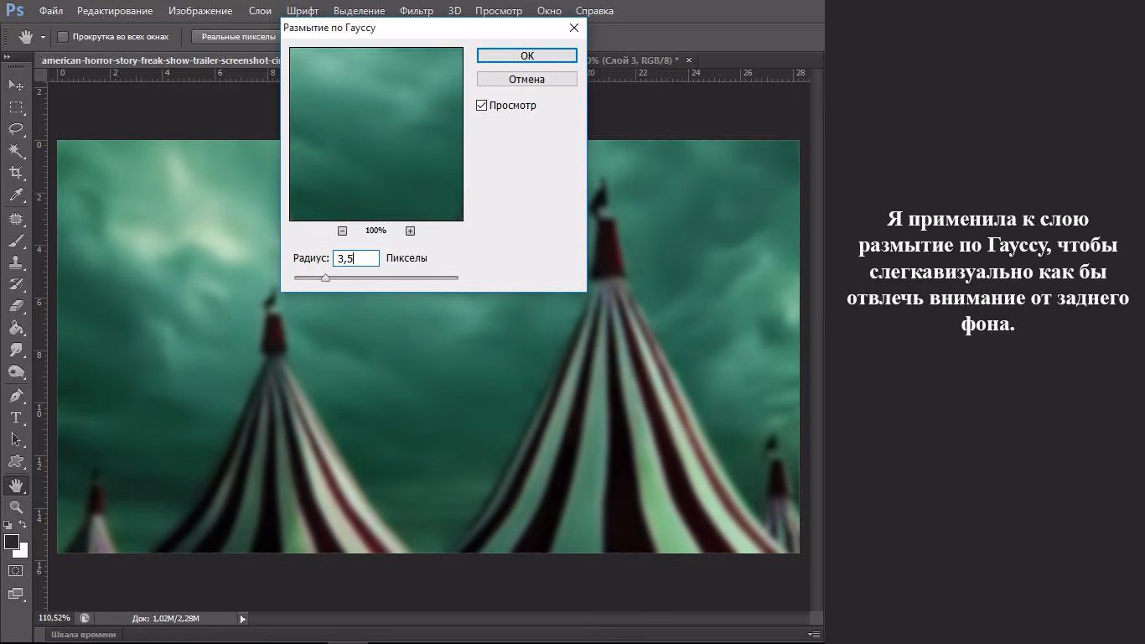Select the Crop tool

[x=16, y=173]
